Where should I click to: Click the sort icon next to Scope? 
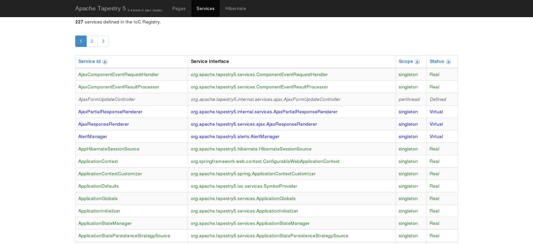[x=417, y=62]
